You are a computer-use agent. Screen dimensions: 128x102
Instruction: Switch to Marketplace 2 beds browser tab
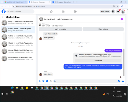point(63,2)
